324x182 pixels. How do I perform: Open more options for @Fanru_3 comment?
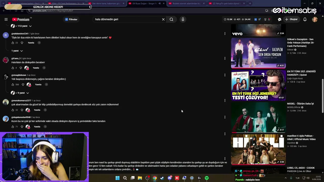tap(225, 58)
